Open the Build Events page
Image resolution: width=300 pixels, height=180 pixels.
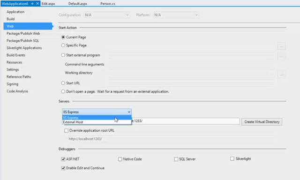(x=16, y=55)
